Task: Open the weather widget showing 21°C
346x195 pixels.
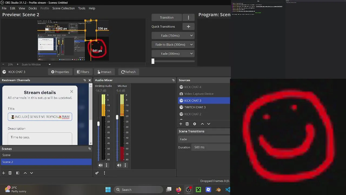Action: pos(16,189)
